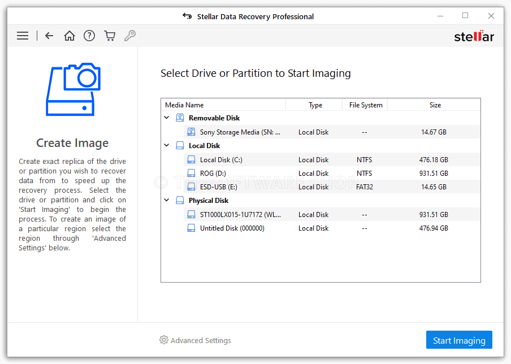
Task: Open the Home screen icon
Action: tap(69, 36)
